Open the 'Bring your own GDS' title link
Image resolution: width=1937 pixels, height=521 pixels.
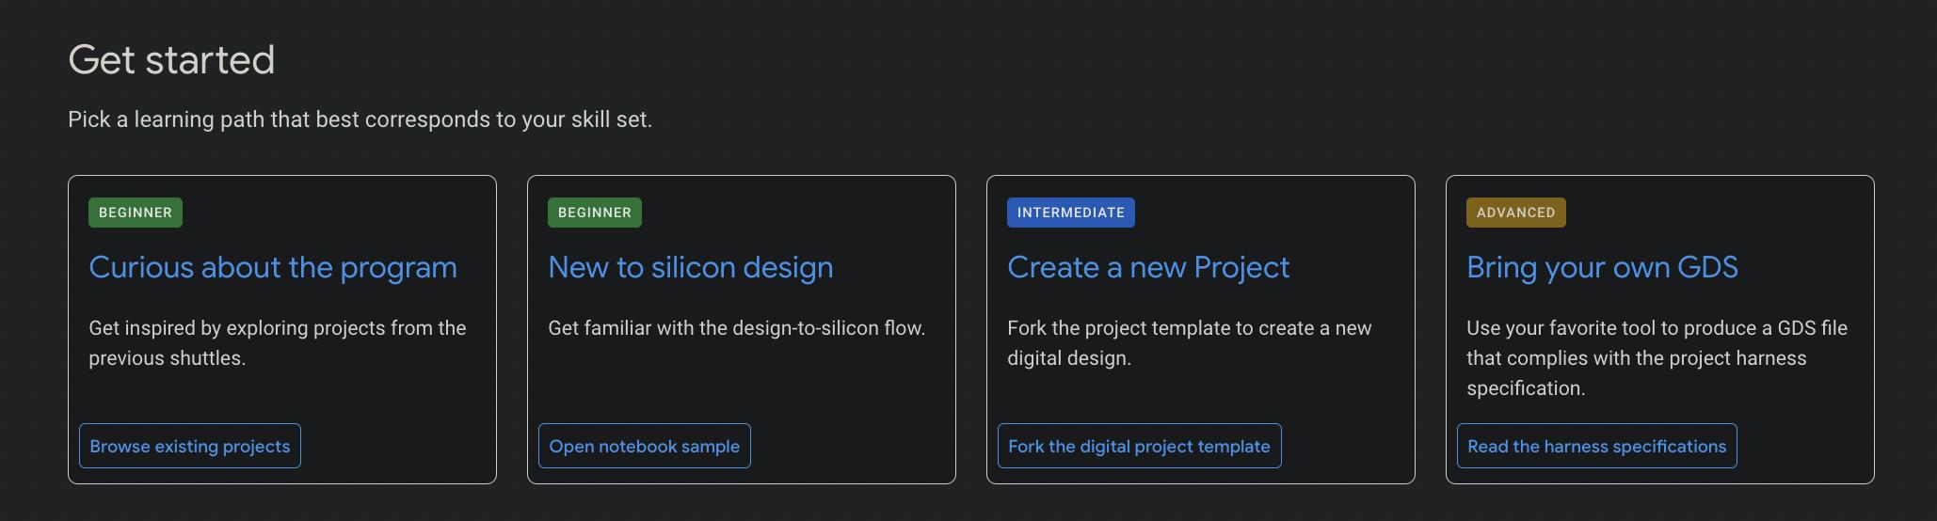click(x=1602, y=268)
